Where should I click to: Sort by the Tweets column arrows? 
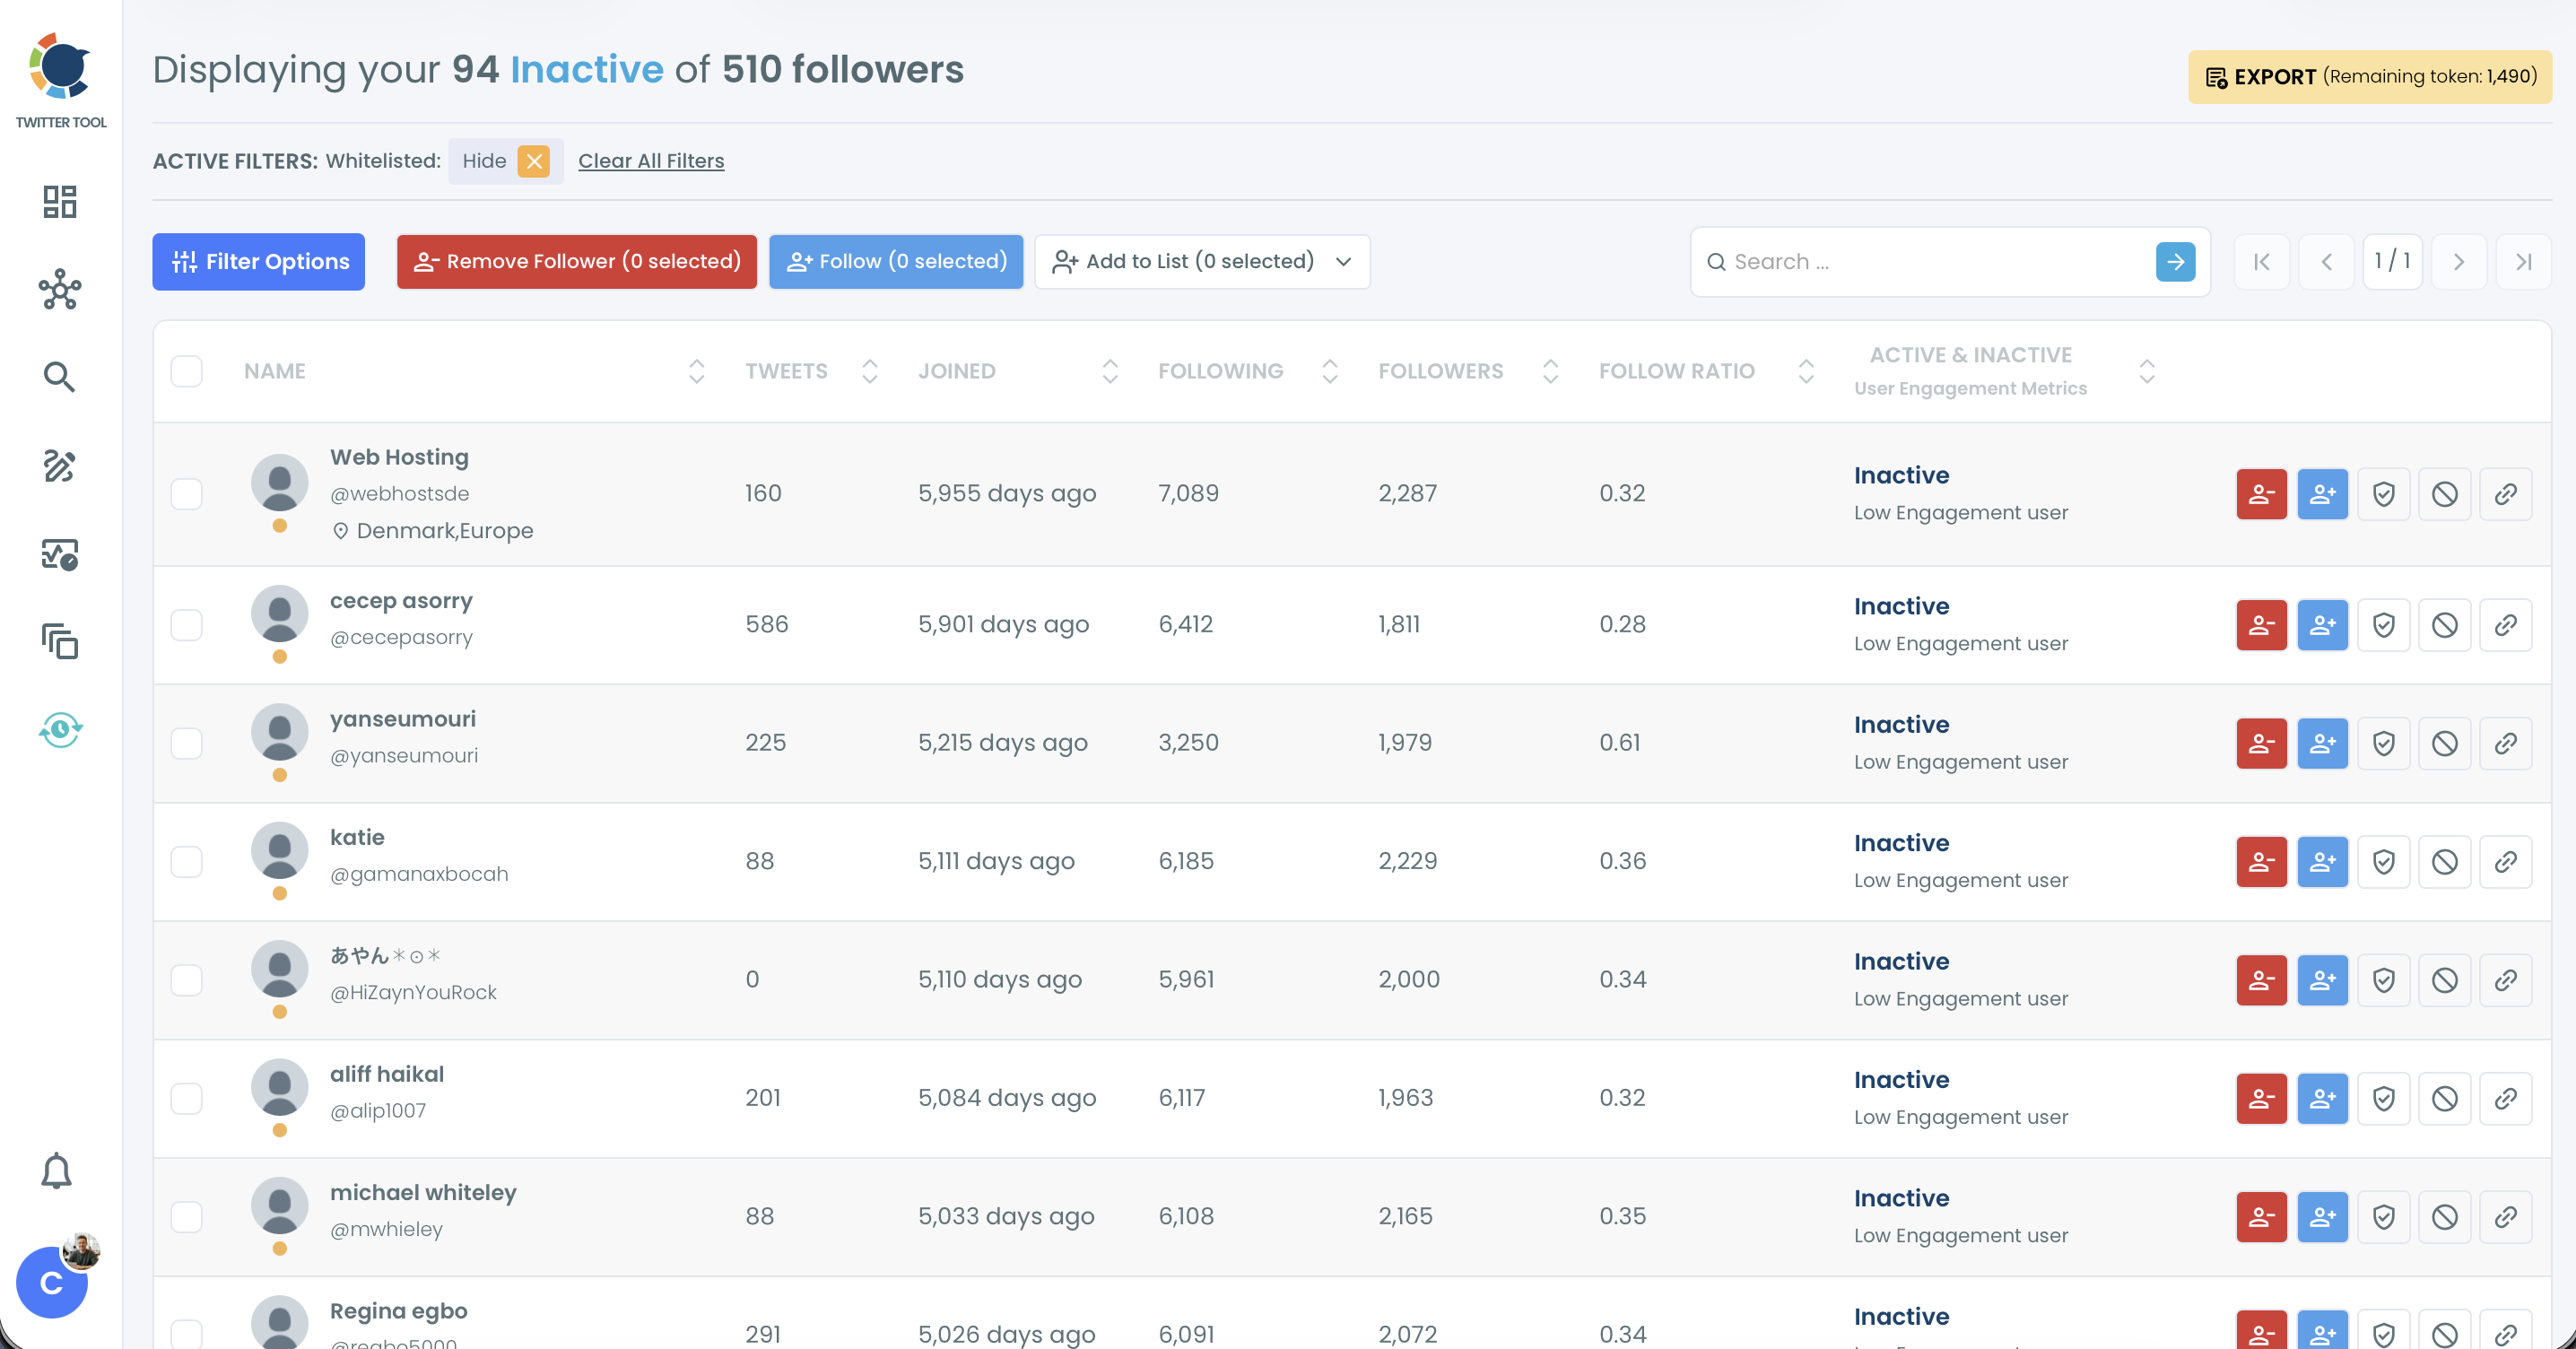pyautogui.click(x=870, y=371)
